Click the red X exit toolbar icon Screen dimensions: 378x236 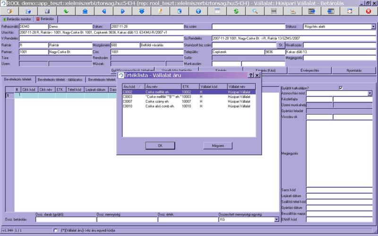coord(368,11)
